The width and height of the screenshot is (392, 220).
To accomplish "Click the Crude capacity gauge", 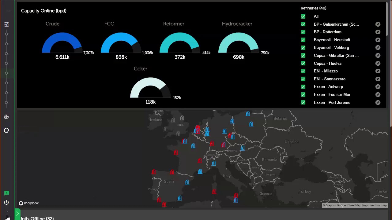I will tap(62, 43).
